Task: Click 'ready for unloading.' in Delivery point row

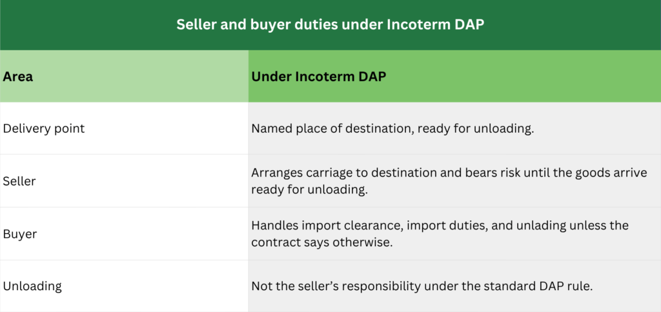Action: (x=476, y=128)
